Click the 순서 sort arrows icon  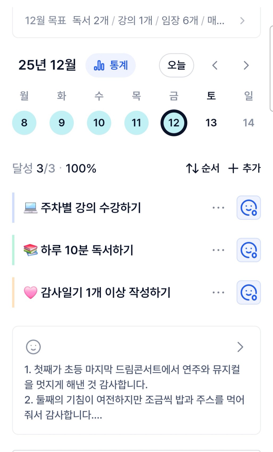coord(192,168)
